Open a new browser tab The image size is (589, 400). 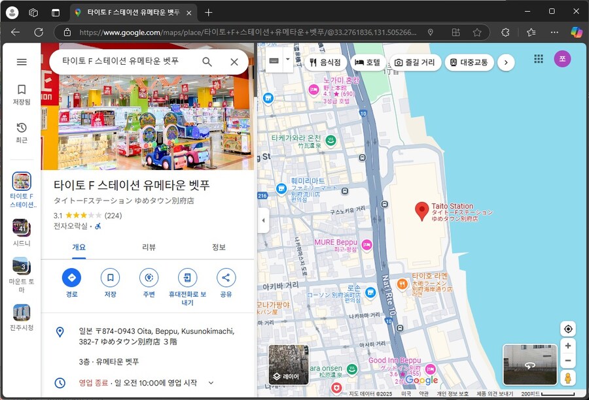tap(209, 12)
